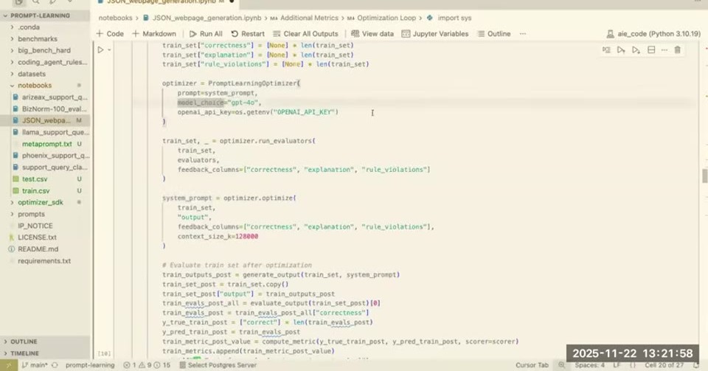The width and height of the screenshot is (708, 371).
Task: Open the notebook Outline view
Action: click(494, 34)
